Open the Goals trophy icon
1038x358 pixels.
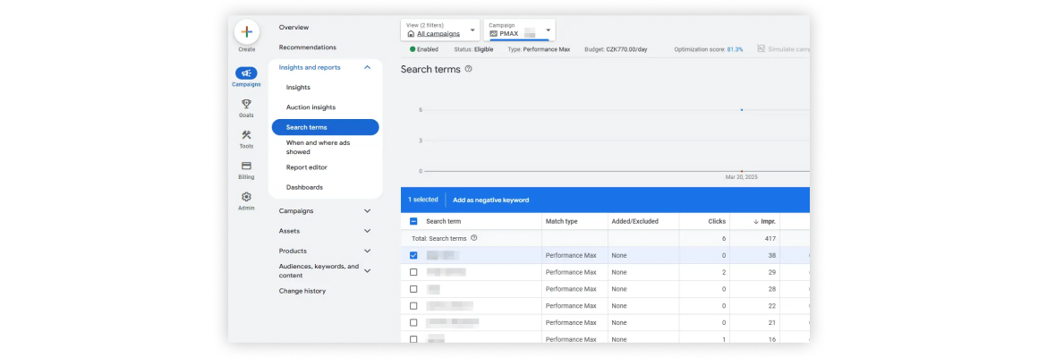tap(246, 104)
